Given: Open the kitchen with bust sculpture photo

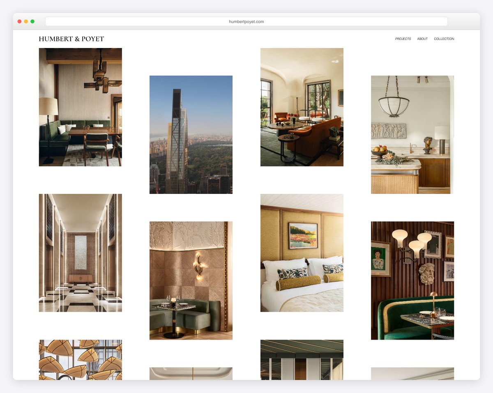Looking at the screenshot, I should coord(412,135).
